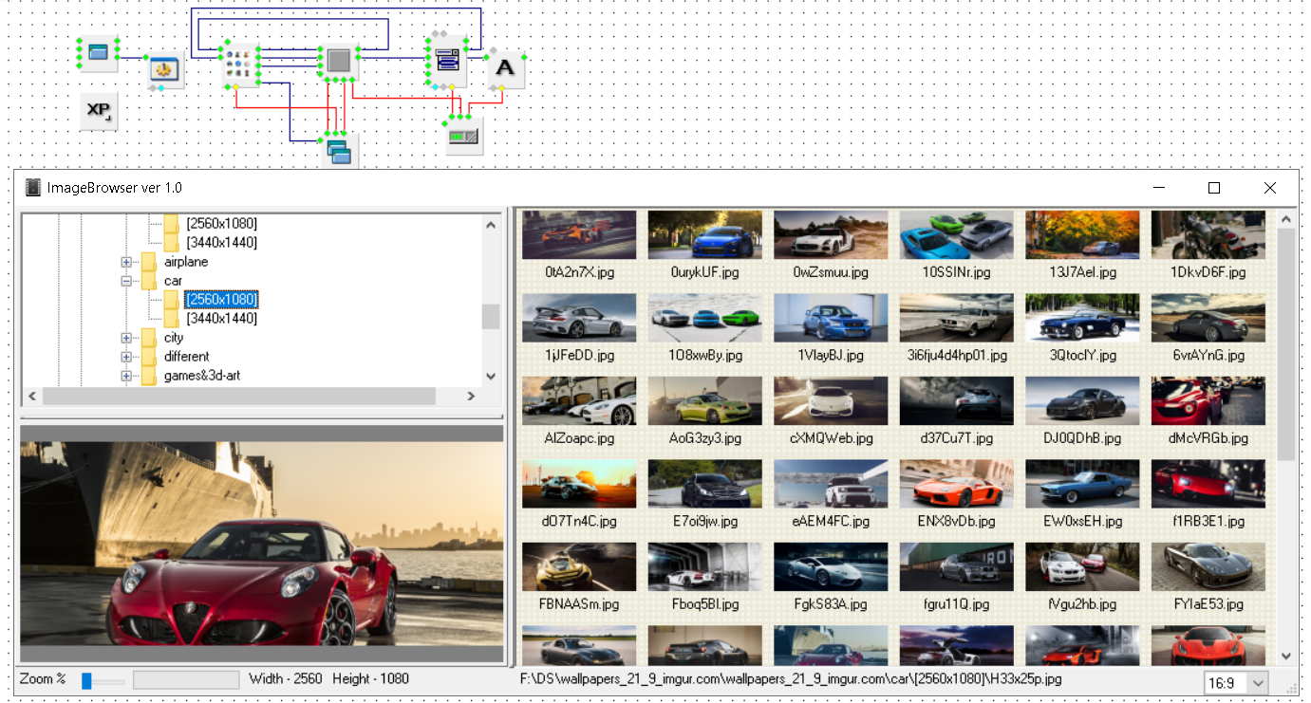Select the window with gear component
Image resolution: width=1311 pixels, height=703 pixels.
pos(166,71)
